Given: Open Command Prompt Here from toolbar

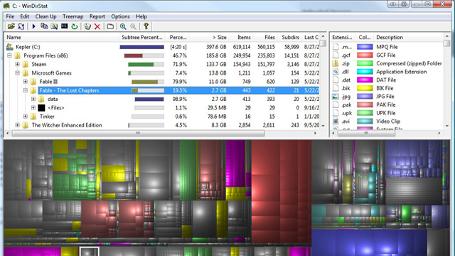Looking at the screenshot, I should coord(64,26).
